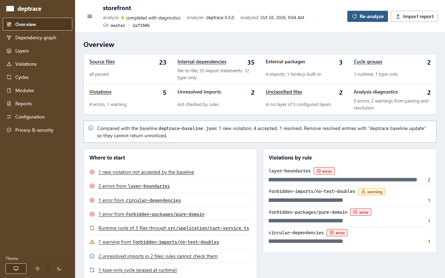
Task: Click the layer-boundaries error badge
Action: point(324,171)
